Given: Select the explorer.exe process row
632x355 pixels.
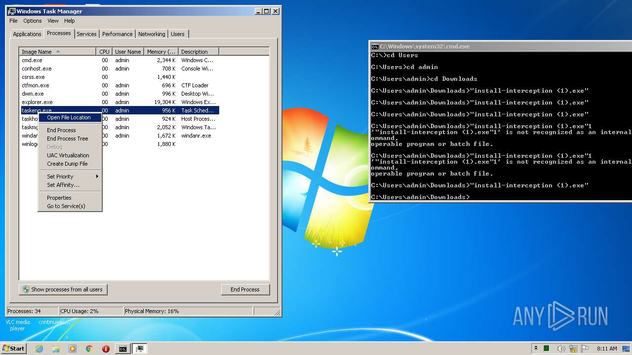Looking at the screenshot, I should tap(119, 102).
